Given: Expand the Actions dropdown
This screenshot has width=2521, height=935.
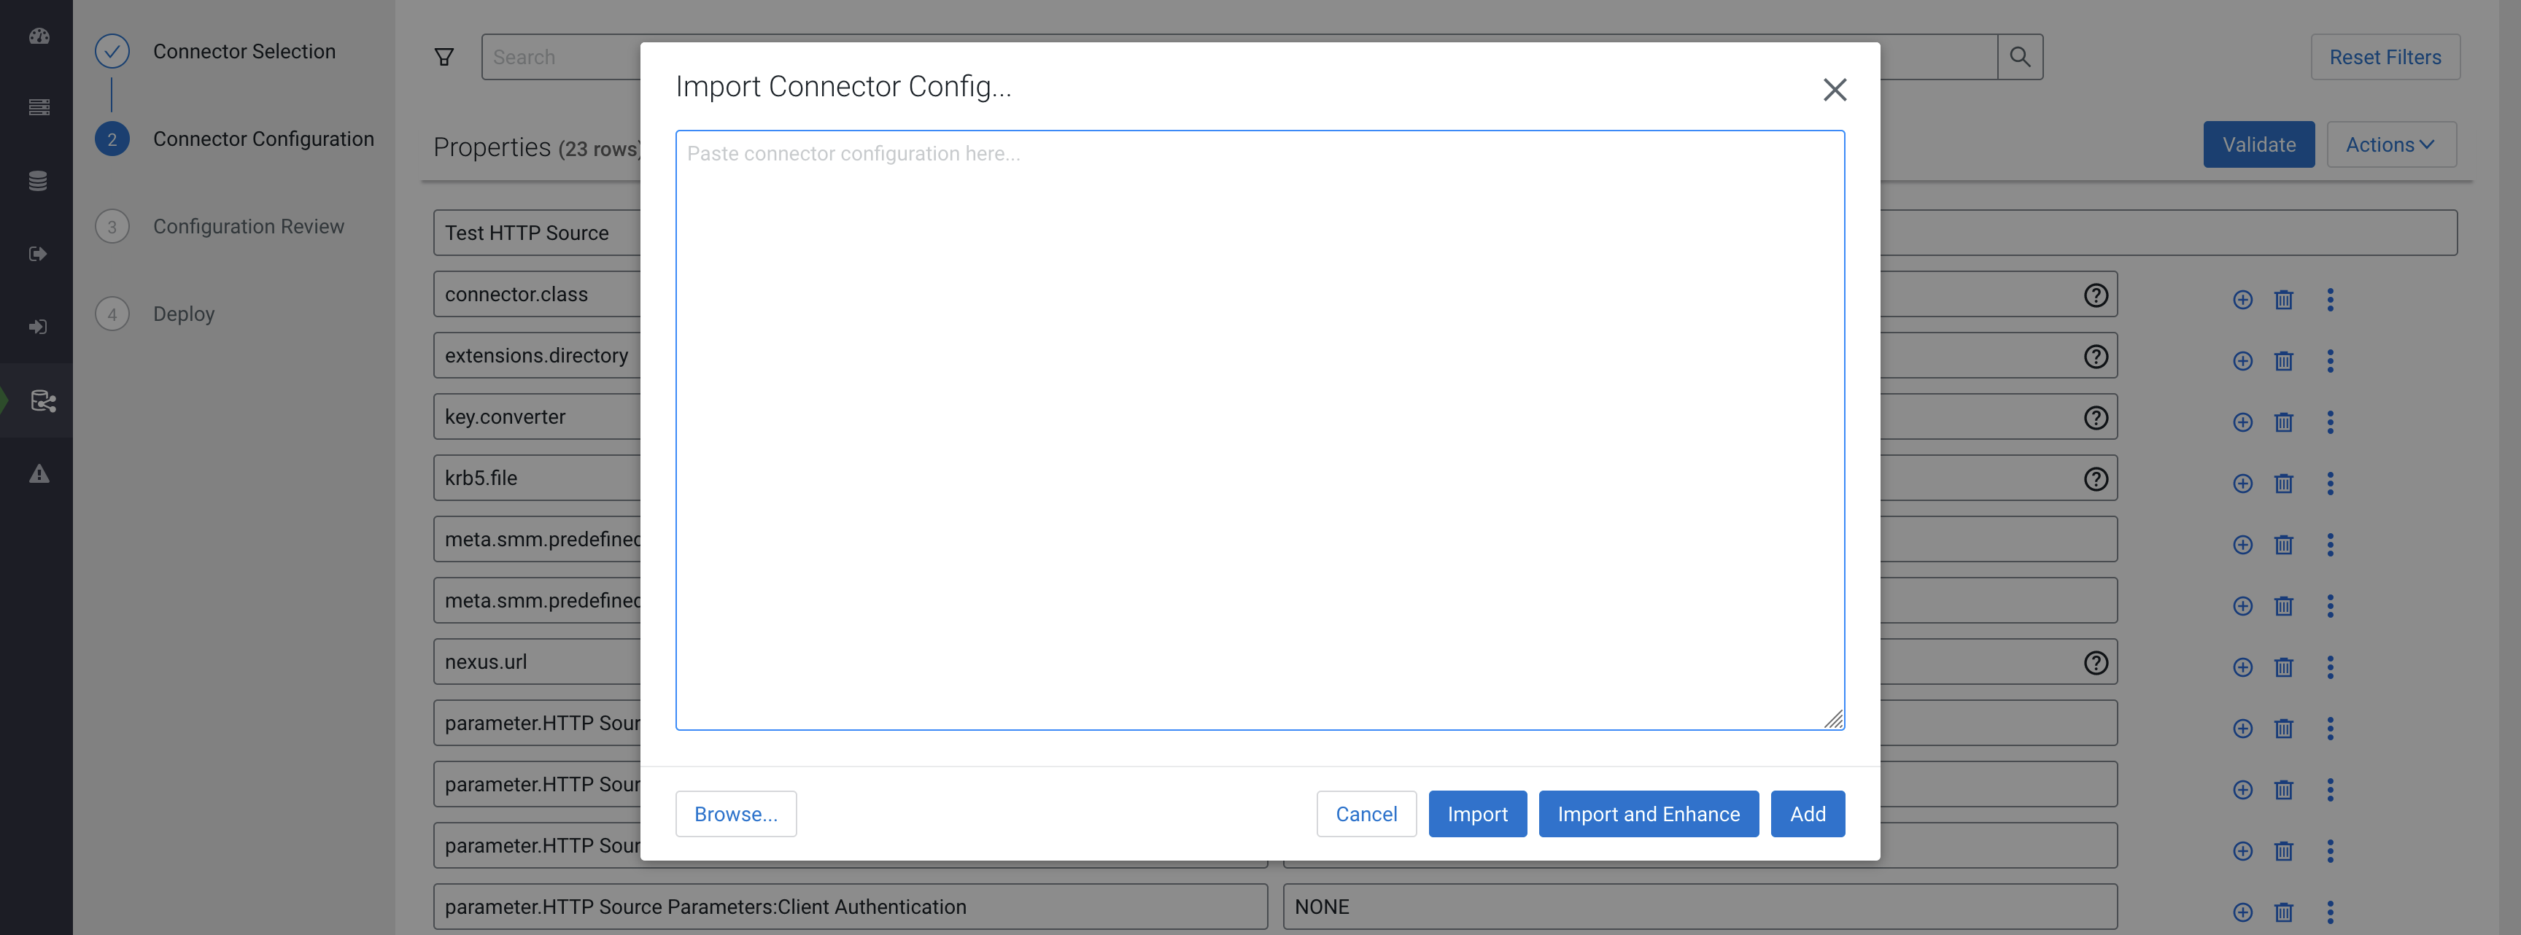Looking at the screenshot, I should click(x=2390, y=144).
